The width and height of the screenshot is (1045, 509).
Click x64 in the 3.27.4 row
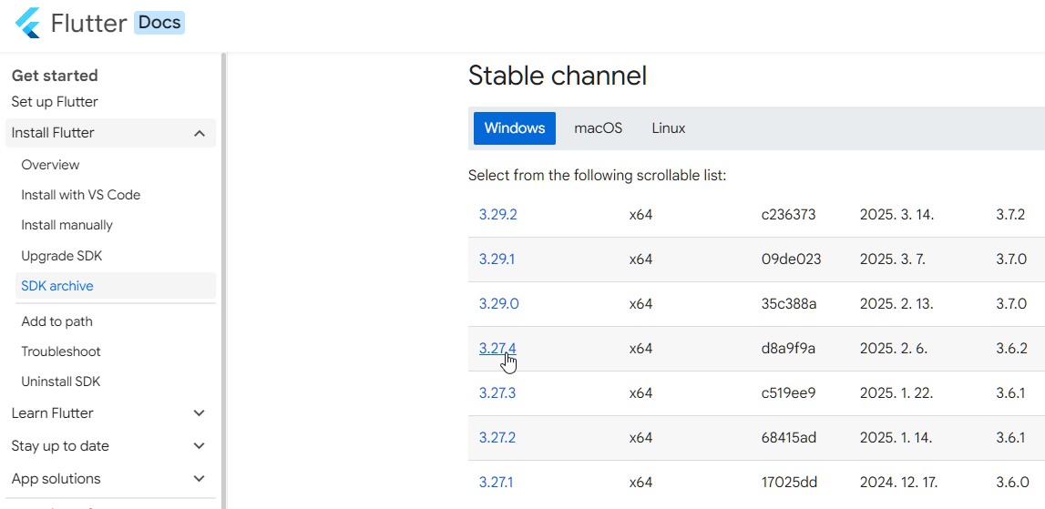point(640,348)
